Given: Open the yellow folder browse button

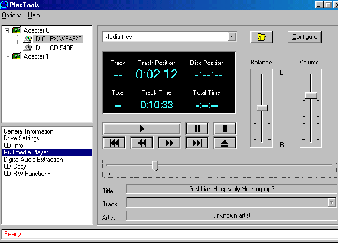Looking at the screenshot, I should [262, 37].
